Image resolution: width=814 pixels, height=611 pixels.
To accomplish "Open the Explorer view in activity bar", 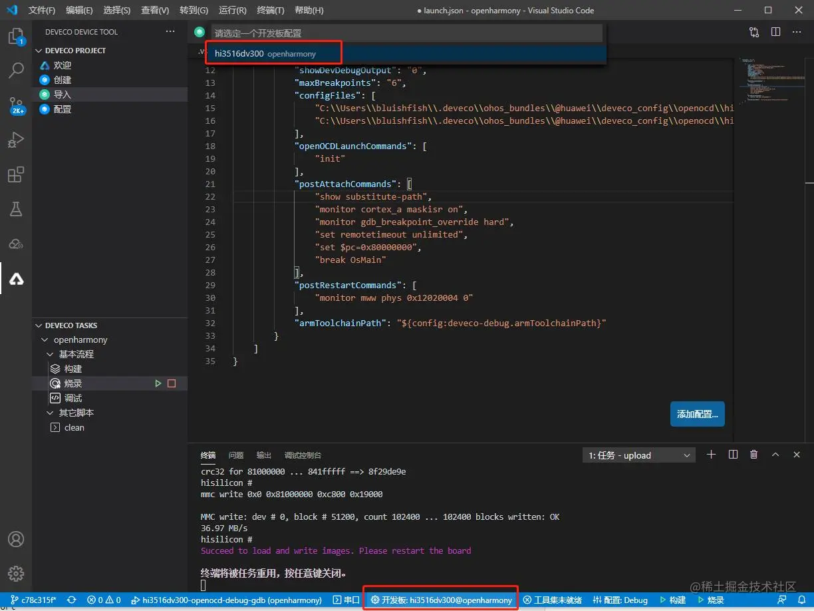I will pos(16,37).
